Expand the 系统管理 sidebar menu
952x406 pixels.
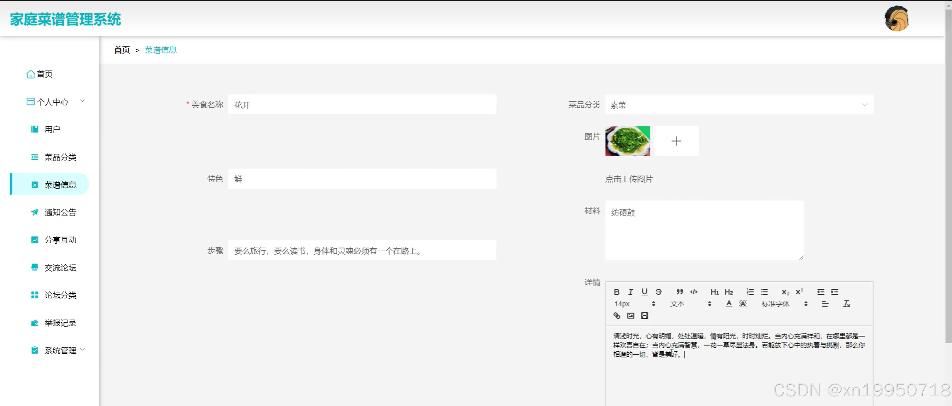[58, 350]
